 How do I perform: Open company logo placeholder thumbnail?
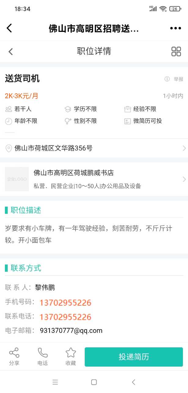point(17,179)
